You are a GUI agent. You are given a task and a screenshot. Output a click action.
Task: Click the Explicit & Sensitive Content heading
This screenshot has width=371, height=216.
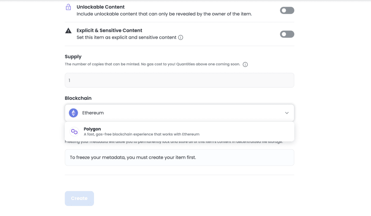(109, 30)
